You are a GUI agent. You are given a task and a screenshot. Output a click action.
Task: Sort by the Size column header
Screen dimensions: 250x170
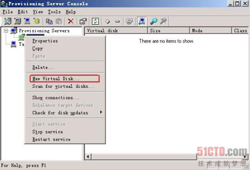(x=169, y=31)
